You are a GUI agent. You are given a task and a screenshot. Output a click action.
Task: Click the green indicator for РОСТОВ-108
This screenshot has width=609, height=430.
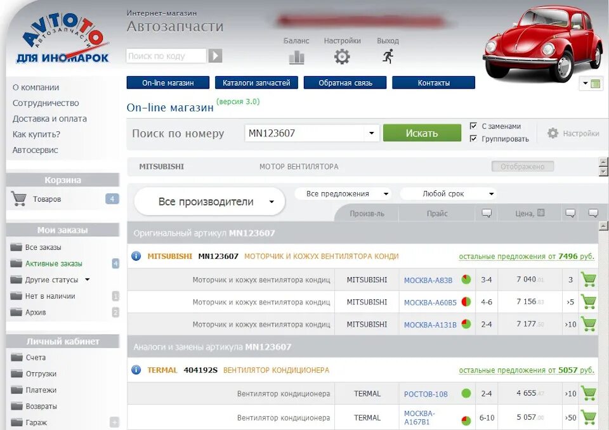[466, 393]
